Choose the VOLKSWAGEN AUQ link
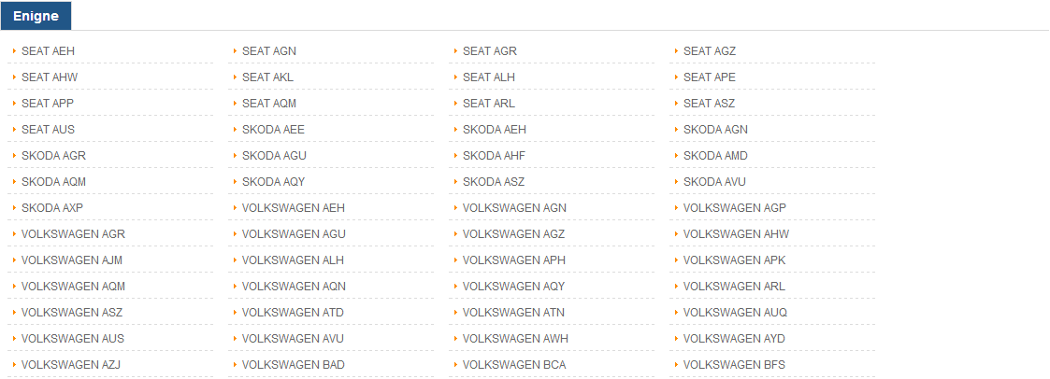The image size is (1050, 379). tap(735, 312)
